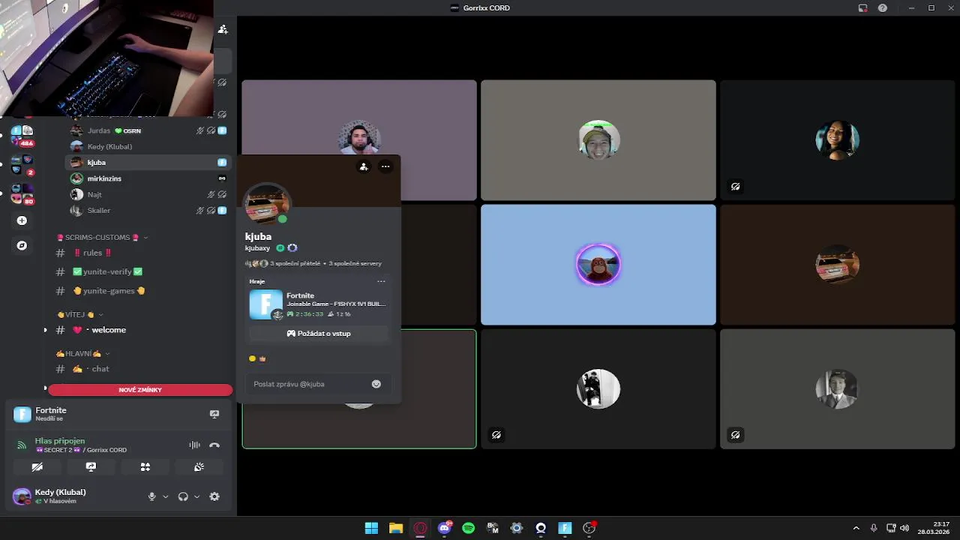Collapse the SCRIMS-CUSTOMS category
This screenshot has width=960, height=540.
[102, 237]
